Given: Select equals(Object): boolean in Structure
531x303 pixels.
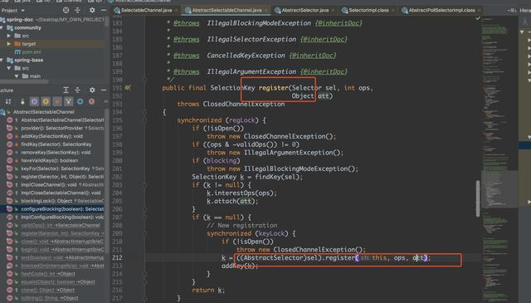Looking at the screenshot, I should [58, 282].
